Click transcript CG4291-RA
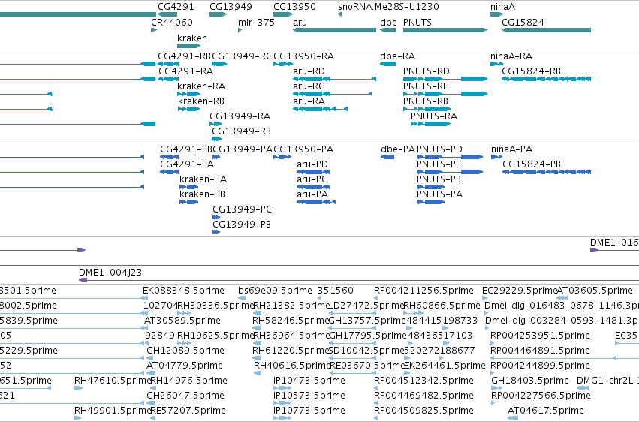The image size is (639, 422). 168,79
